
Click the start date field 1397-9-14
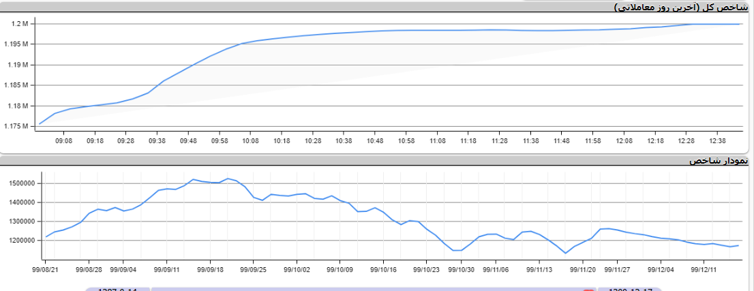(117, 289)
